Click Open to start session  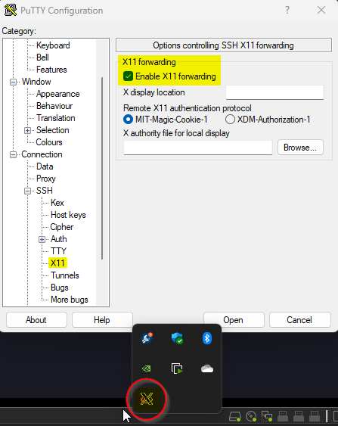click(234, 320)
